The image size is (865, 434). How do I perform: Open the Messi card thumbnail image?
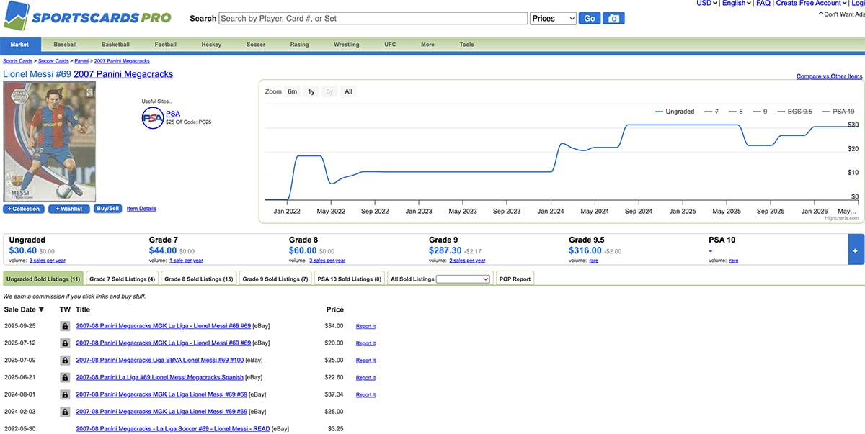pos(50,141)
